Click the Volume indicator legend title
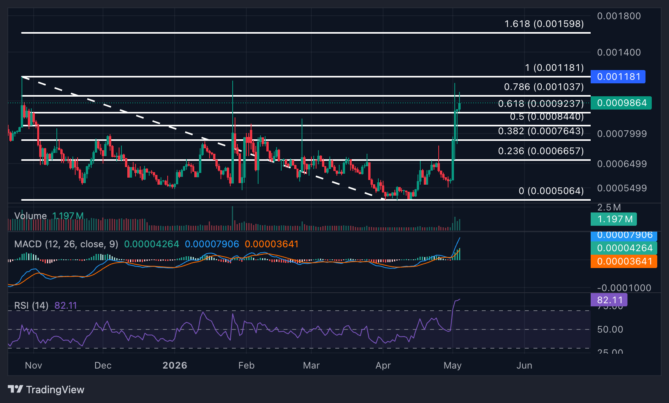Viewport: 669px width, 403px height. coord(31,216)
